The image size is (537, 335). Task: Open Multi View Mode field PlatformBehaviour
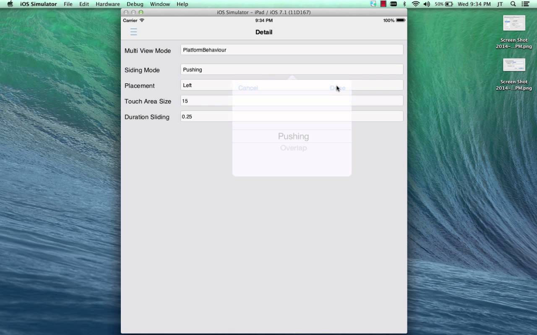292,50
